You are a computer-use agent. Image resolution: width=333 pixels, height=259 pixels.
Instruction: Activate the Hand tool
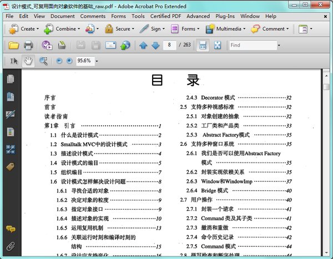point(28,60)
